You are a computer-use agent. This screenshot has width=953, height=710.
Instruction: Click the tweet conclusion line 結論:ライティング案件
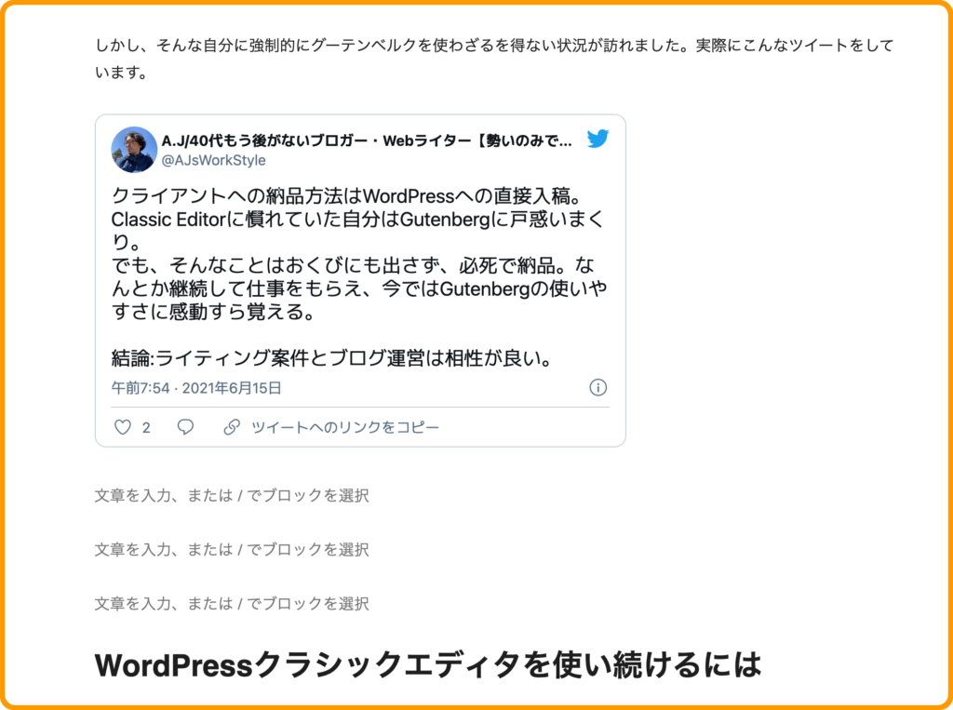(332, 358)
